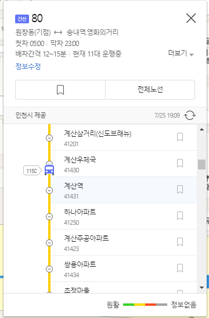
Task: Click the blue bus 1150 icon
Action: (49, 170)
